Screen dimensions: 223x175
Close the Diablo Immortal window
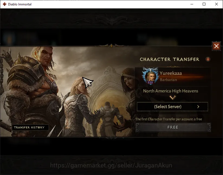click(x=216, y=4)
